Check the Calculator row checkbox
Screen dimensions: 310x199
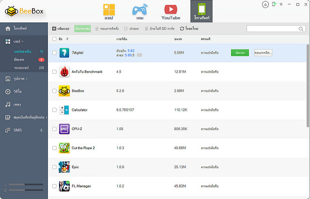pyautogui.click(x=54, y=110)
